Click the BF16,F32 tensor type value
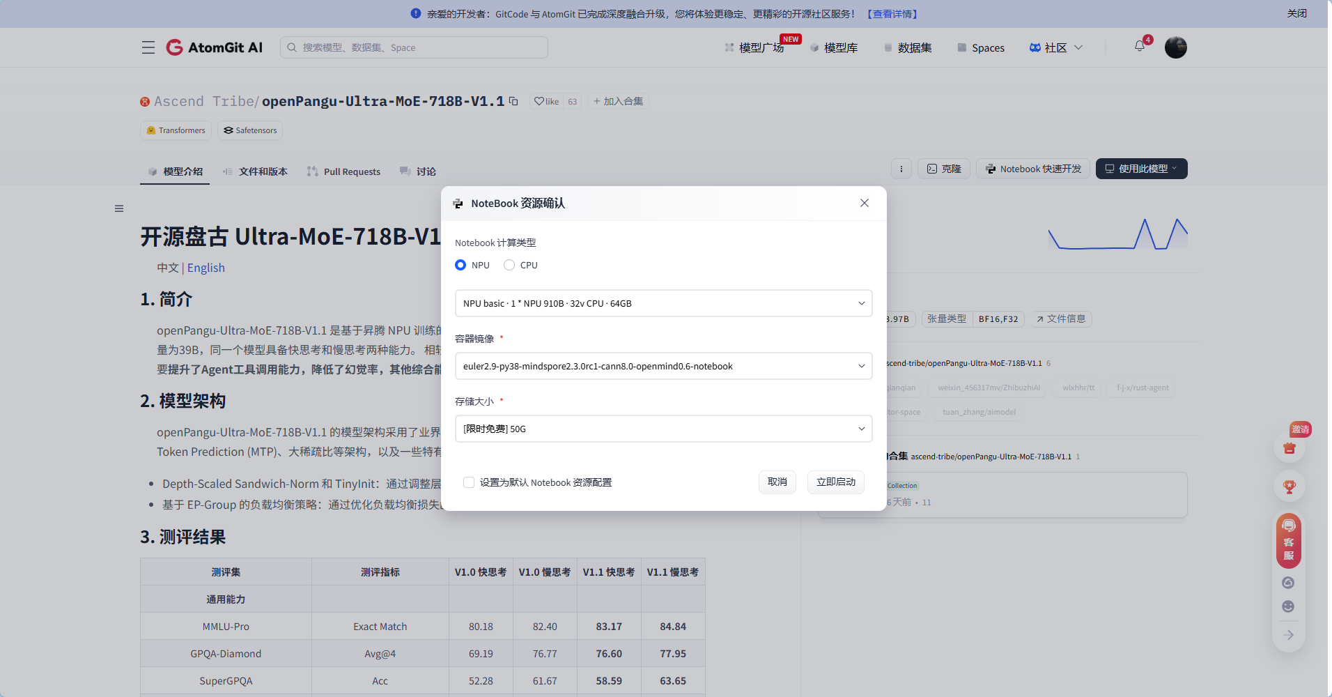Viewport: 1332px width, 697px height. (x=998, y=319)
